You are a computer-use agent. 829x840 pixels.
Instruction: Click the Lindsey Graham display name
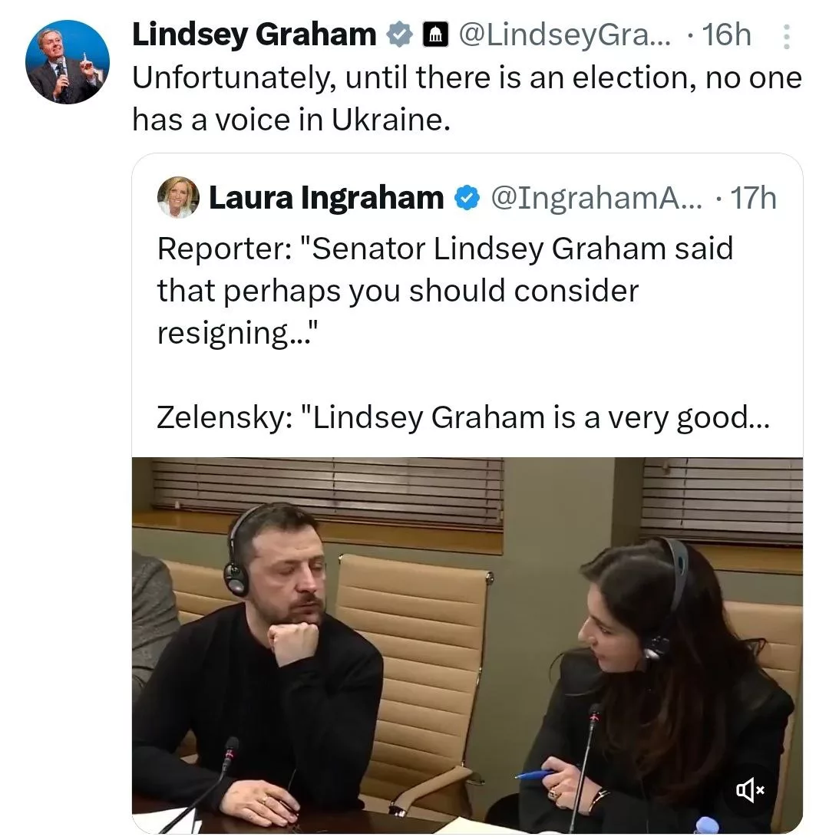(x=254, y=35)
